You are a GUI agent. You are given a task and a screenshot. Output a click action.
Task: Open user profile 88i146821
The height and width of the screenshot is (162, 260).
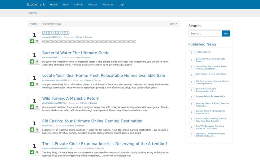47,126
